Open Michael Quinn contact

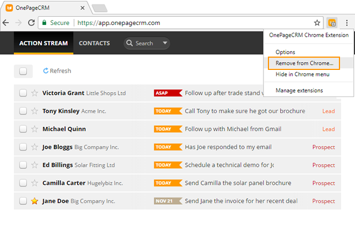(x=64, y=129)
